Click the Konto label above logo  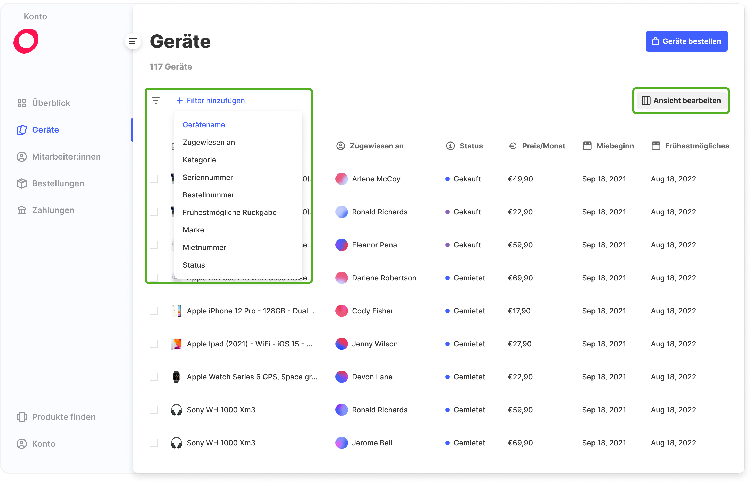click(35, 16)
